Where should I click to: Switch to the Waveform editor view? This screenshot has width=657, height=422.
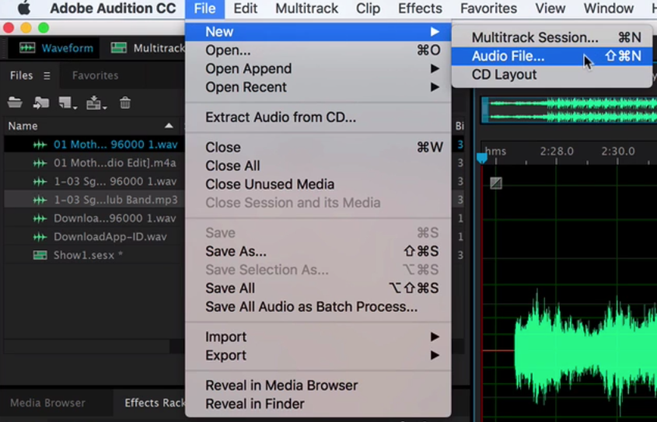click(56, 48)
